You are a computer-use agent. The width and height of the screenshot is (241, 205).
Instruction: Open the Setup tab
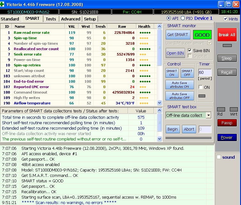coord(90,19)
